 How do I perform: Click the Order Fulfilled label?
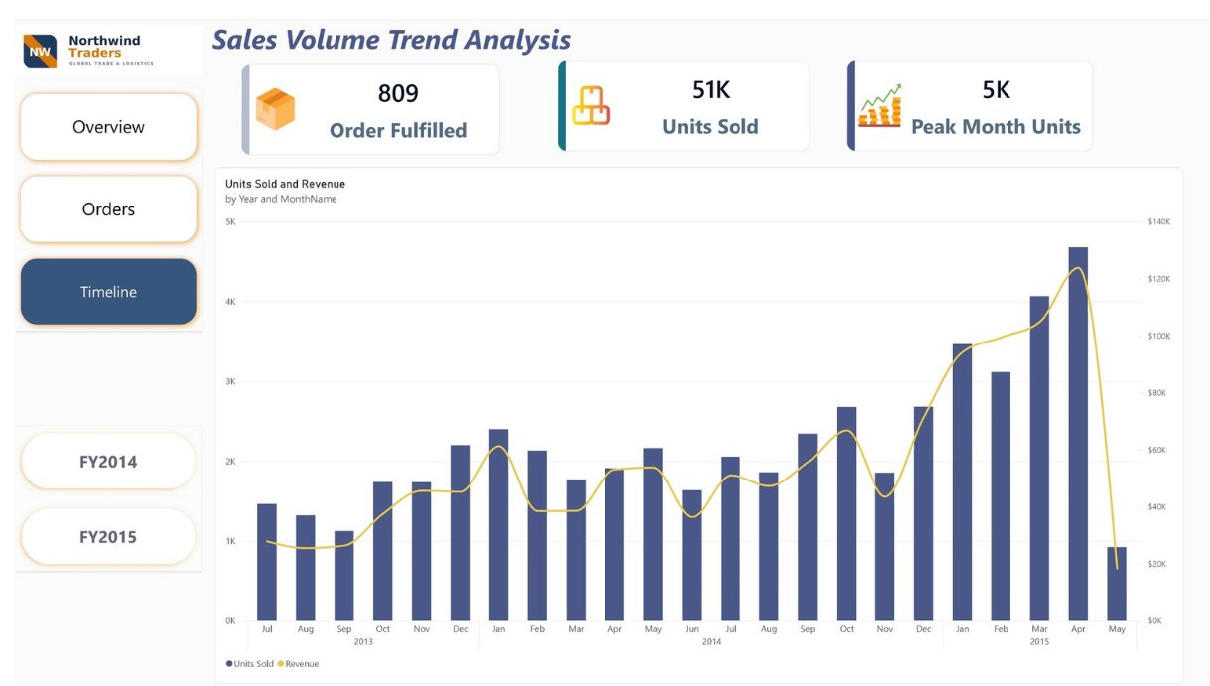[398, 130]
